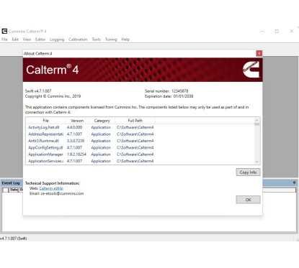Click the Date column in Event Log
299x268 pixels.
(14, 190)
